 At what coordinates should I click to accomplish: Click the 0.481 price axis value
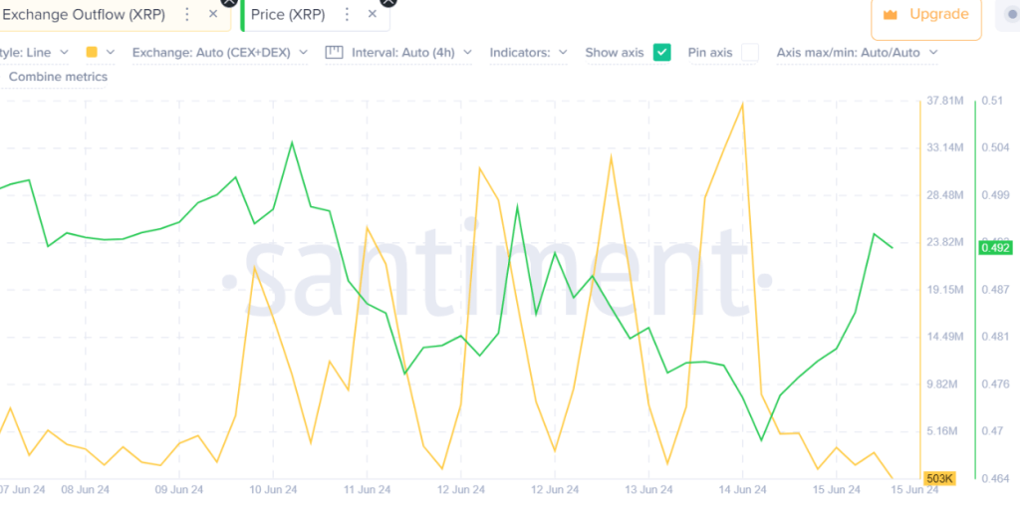pyautogui.click(x=993, y=337)
